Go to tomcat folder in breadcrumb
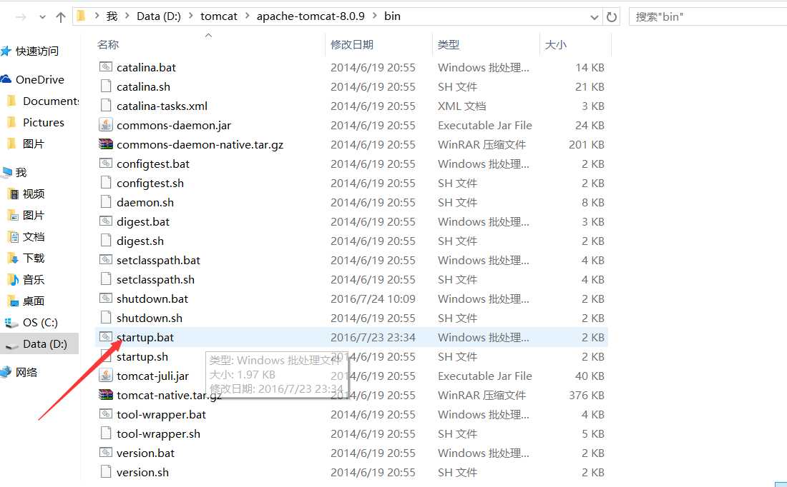Image resolution: width=787 pixels, height=487 pixels. pyautogui.click(x=219, y=16)
